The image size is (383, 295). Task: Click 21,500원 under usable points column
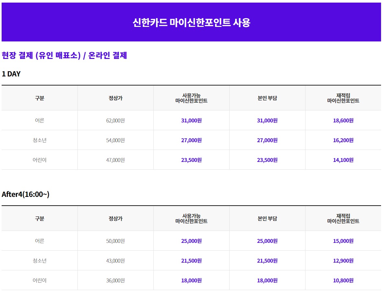tap(191, 261)
